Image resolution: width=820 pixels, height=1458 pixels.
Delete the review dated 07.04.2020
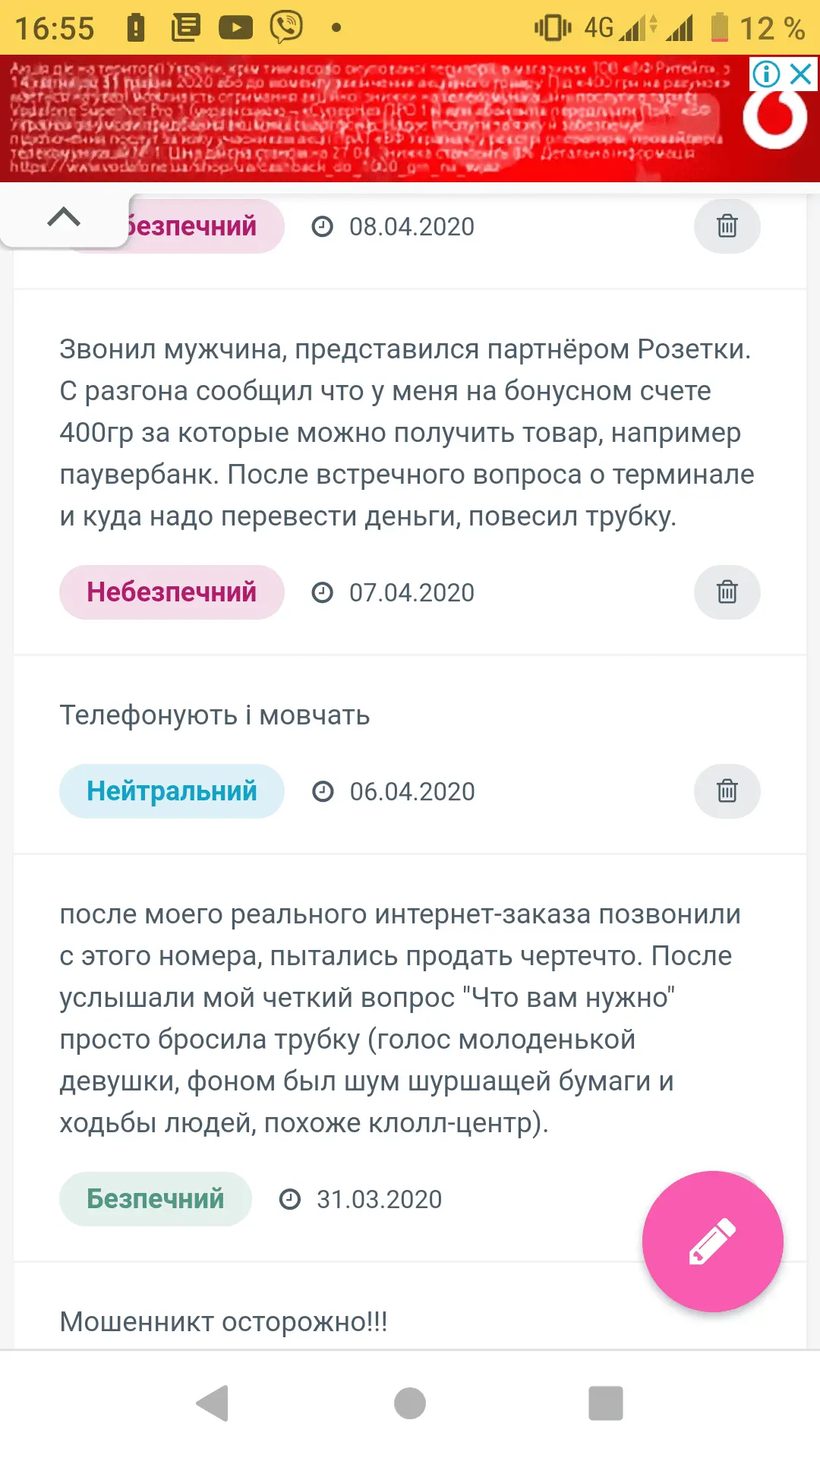pos(727,592)
